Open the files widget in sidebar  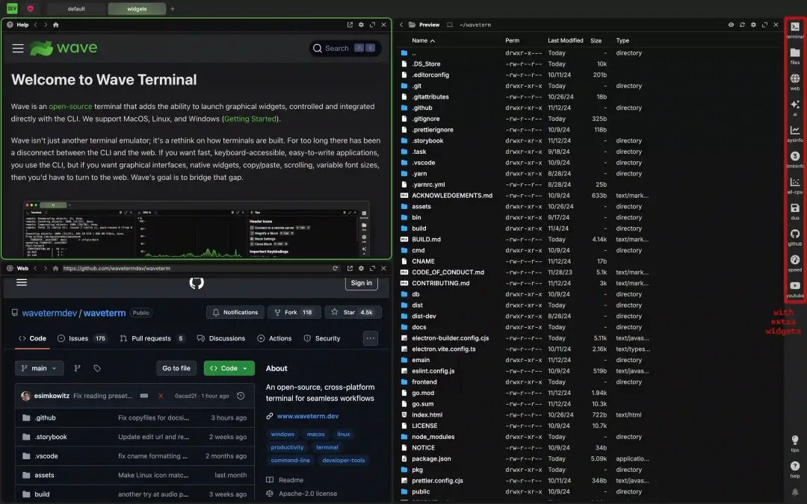(x=794, y=55)
